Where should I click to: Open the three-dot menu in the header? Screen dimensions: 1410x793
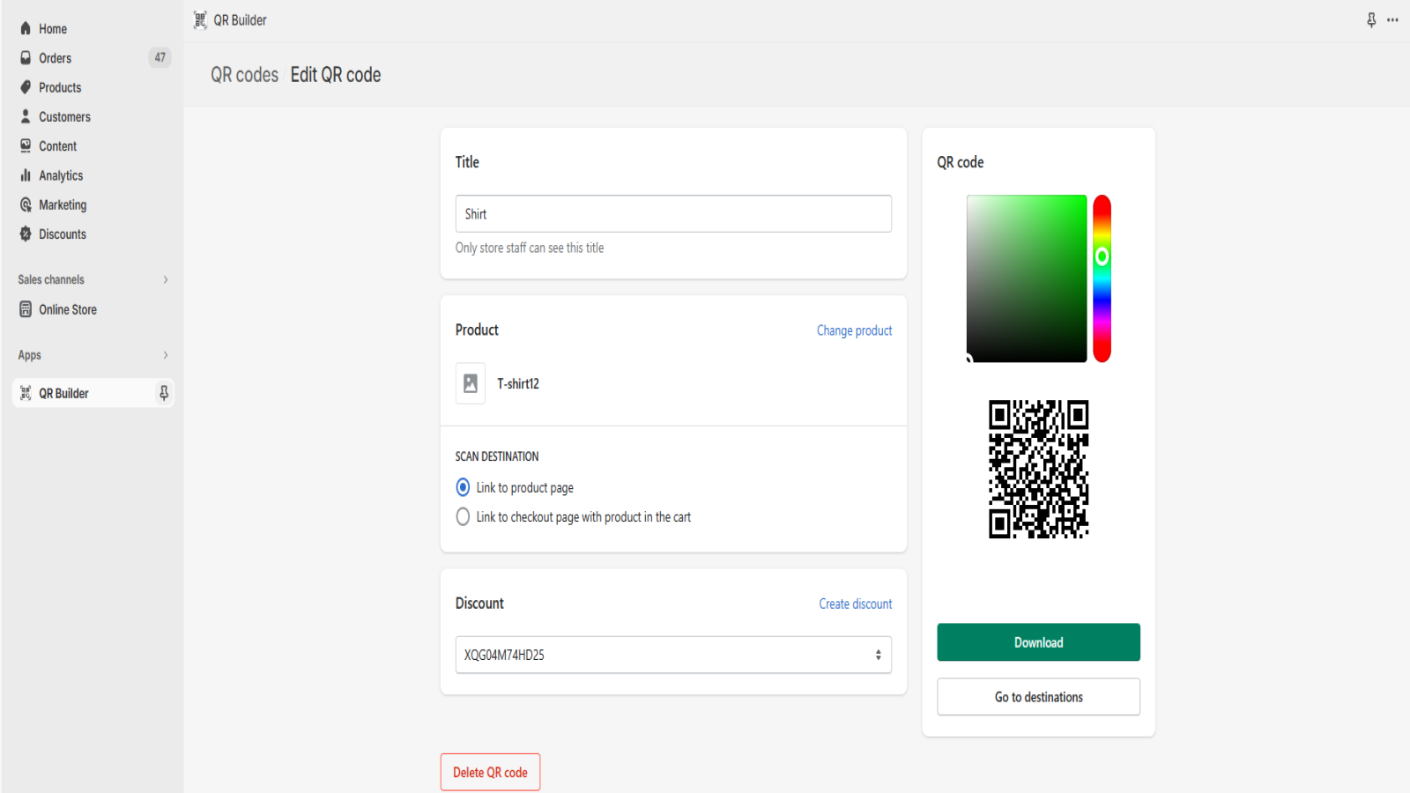(1393, 19)
